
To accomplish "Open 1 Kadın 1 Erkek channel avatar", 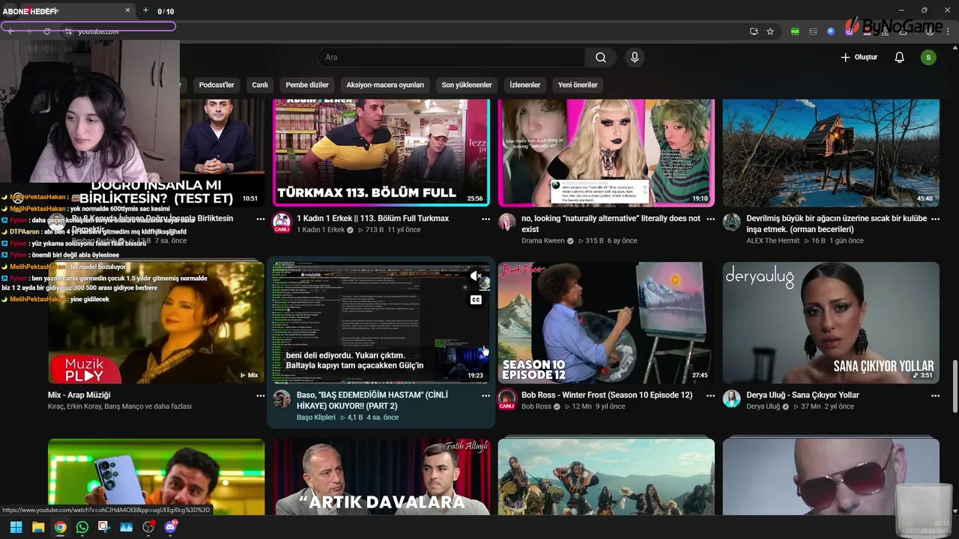I will point(282,222).
